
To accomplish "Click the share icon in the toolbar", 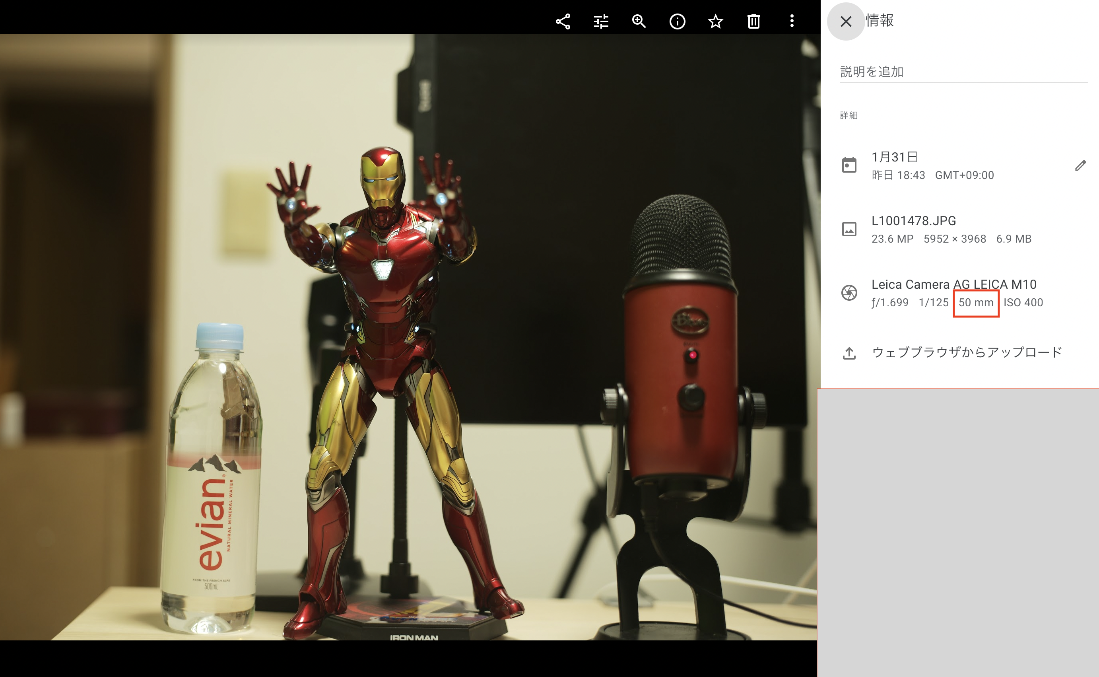I will click(x=563, y=21).
